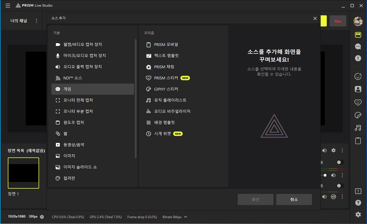This screenshot has height=224, width=367.
Task: Click the waveform noise suppression icon in the mixer
Action: (x=333, y=197)
